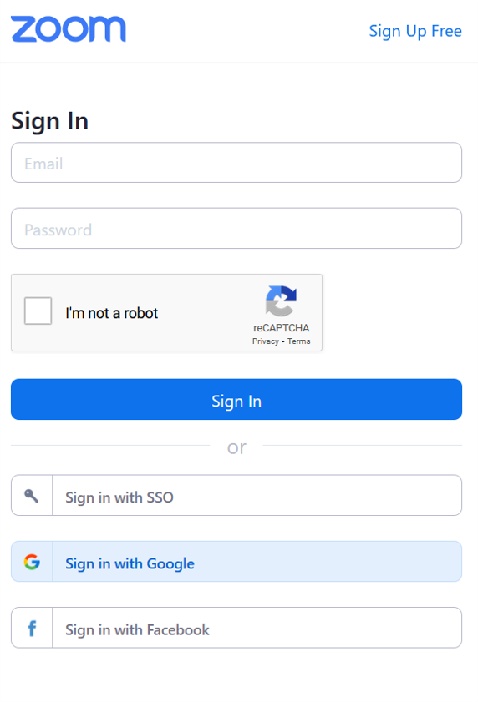Choose Sign in with SSO
478x702 pixels.
[236, 495]
